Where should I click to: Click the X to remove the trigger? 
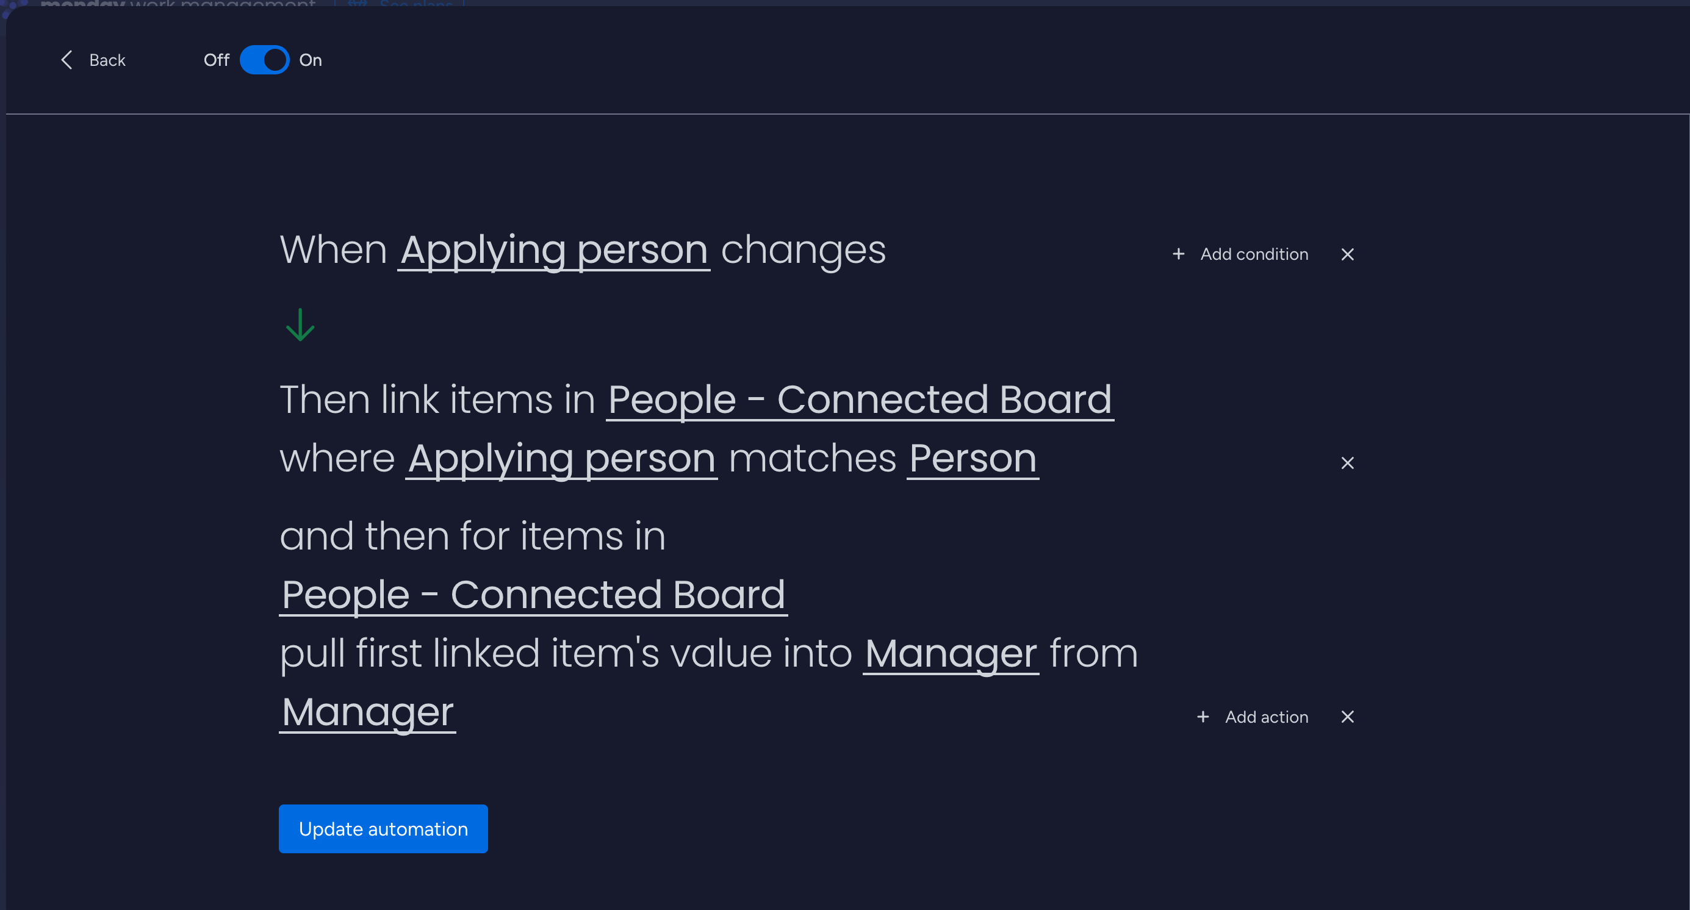tap(1348, 254)
